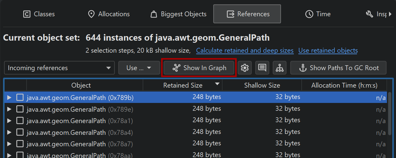The width and height of the screenshot is (396, 158).
Task: Open the Biggest Objects view
Action: 179,14
